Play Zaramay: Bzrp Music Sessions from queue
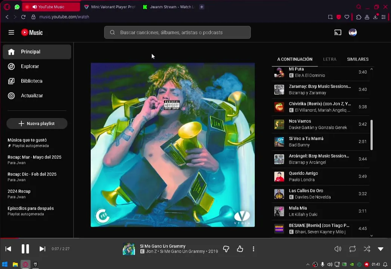 pos(320,89)
